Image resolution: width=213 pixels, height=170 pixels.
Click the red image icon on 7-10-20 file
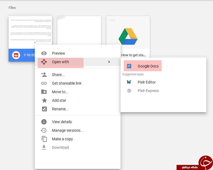[x=16, y=55]
